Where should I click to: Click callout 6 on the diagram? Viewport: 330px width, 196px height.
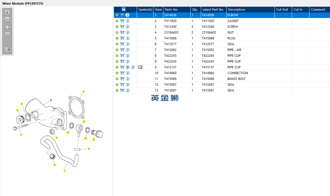coord(21,104)
